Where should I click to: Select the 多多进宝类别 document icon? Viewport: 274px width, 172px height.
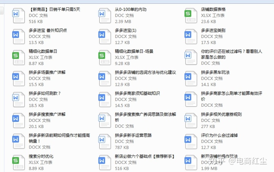[191, 36]
